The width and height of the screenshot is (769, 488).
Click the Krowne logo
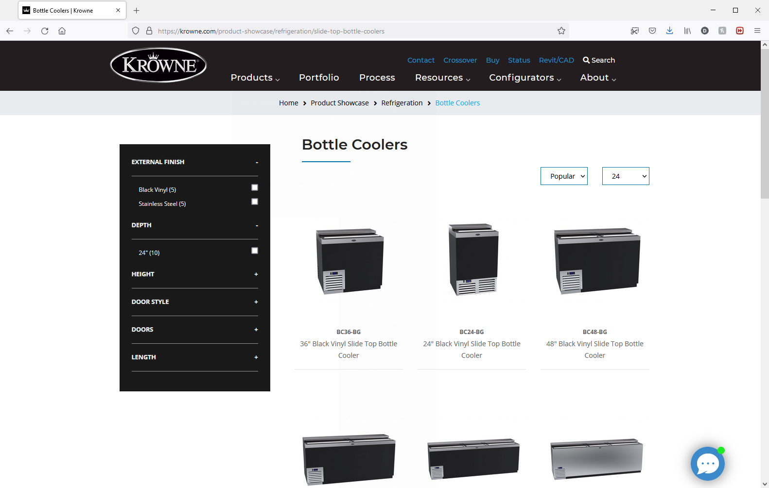(158, 65)
